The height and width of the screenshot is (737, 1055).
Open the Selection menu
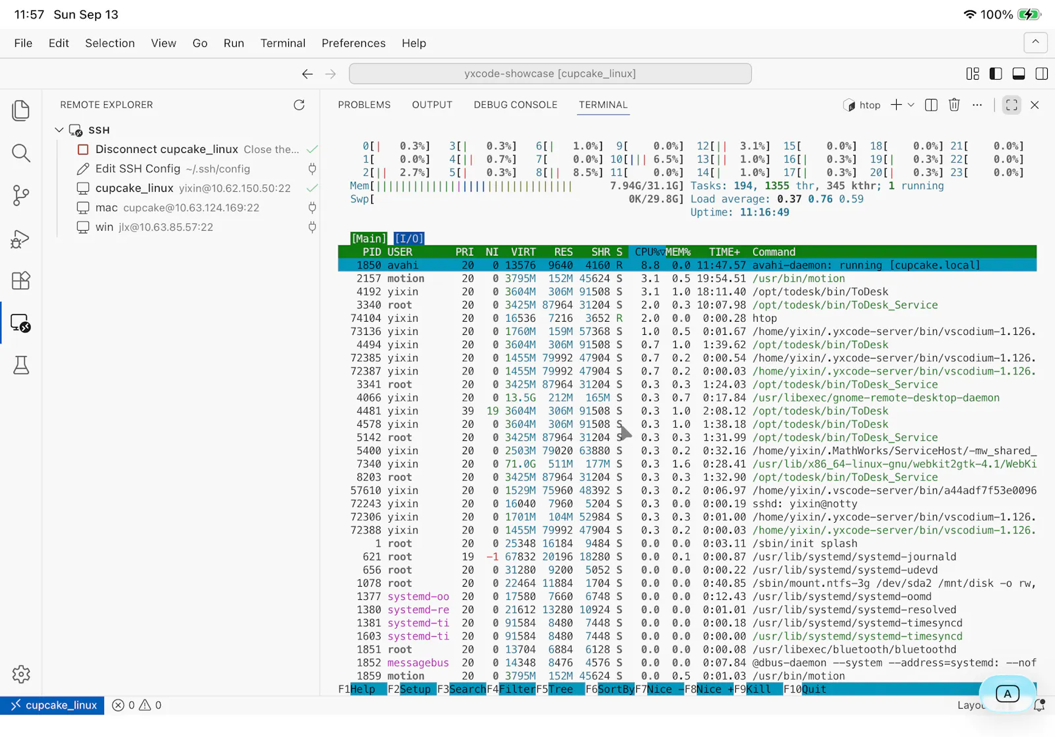(x=109, y=43)
